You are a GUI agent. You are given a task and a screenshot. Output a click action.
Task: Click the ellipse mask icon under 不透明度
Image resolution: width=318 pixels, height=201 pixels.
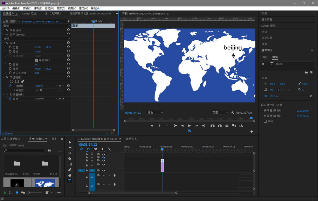(11, 81)
